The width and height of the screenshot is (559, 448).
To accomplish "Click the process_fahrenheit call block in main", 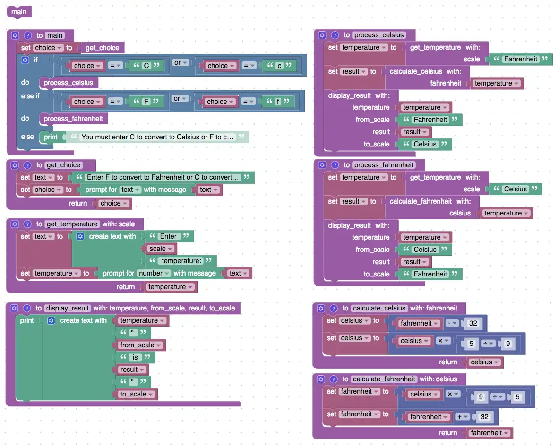I will point(73,119).
